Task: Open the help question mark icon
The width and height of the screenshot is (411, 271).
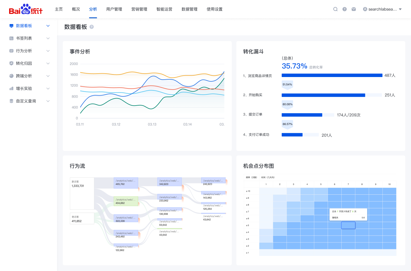Action: pyautogui.click(x=344, y=9)
